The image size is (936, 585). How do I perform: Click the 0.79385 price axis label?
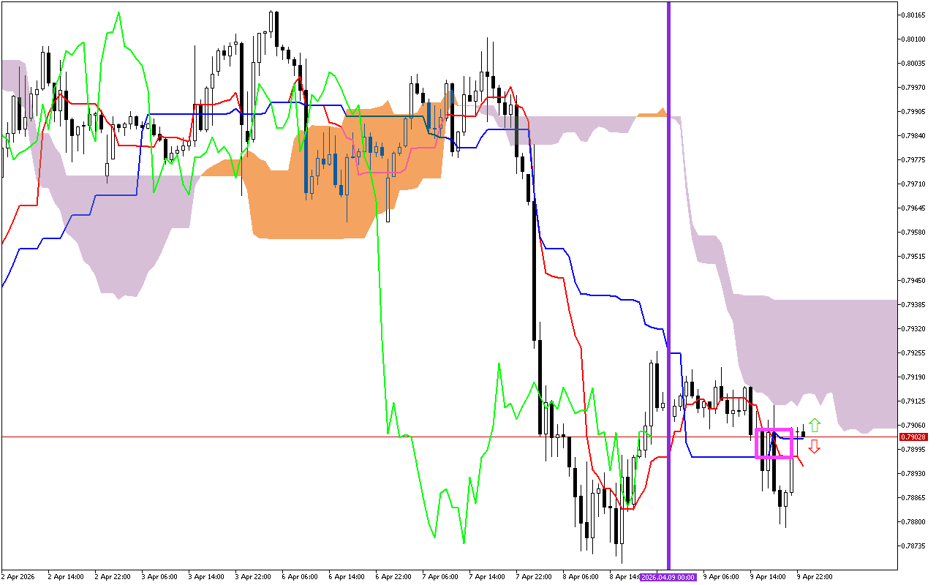pyautogui.click(x=915, y=305)
